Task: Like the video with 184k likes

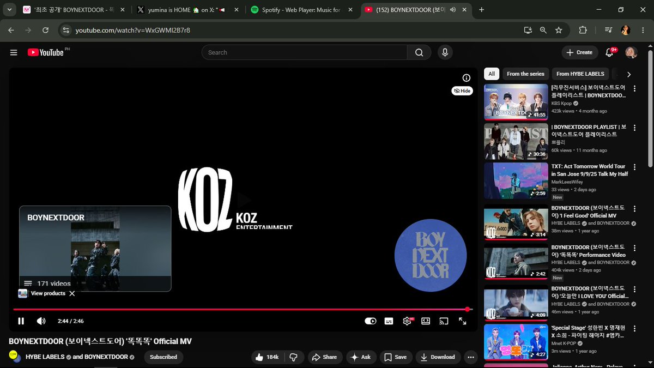Action: pyautogui.click(x=268, y=357)
